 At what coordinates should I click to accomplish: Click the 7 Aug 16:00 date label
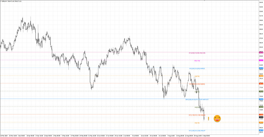pyautogui.click(x=171, y=136)
